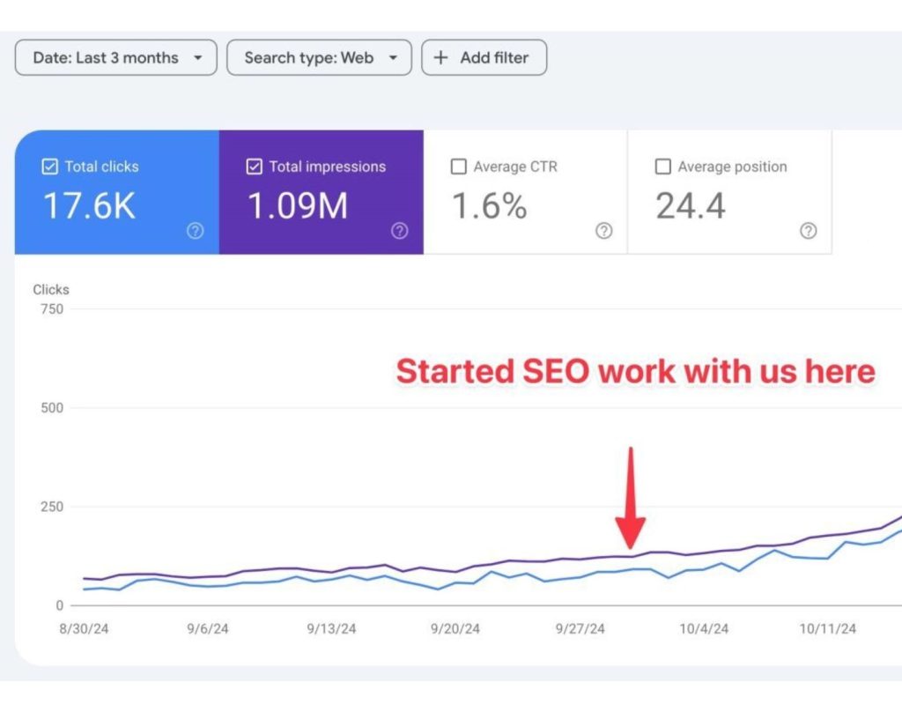Enable the Average position checkbox
This screenshot has height=712, width=902.
point(663,167)
